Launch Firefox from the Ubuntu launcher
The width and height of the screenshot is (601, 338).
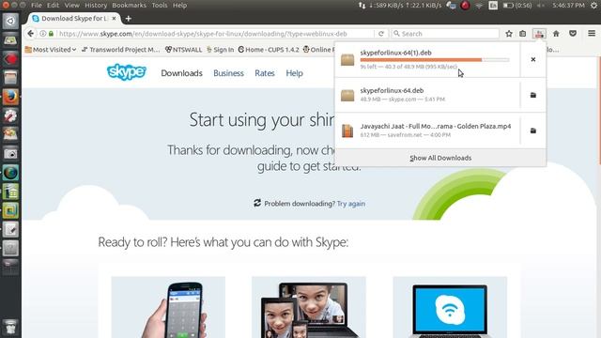tap(10, 97)
